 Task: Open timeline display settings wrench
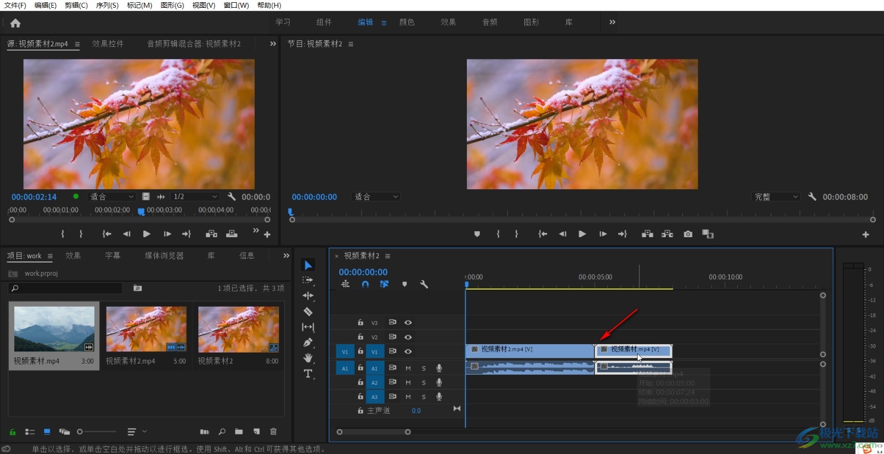pos(424,284)
